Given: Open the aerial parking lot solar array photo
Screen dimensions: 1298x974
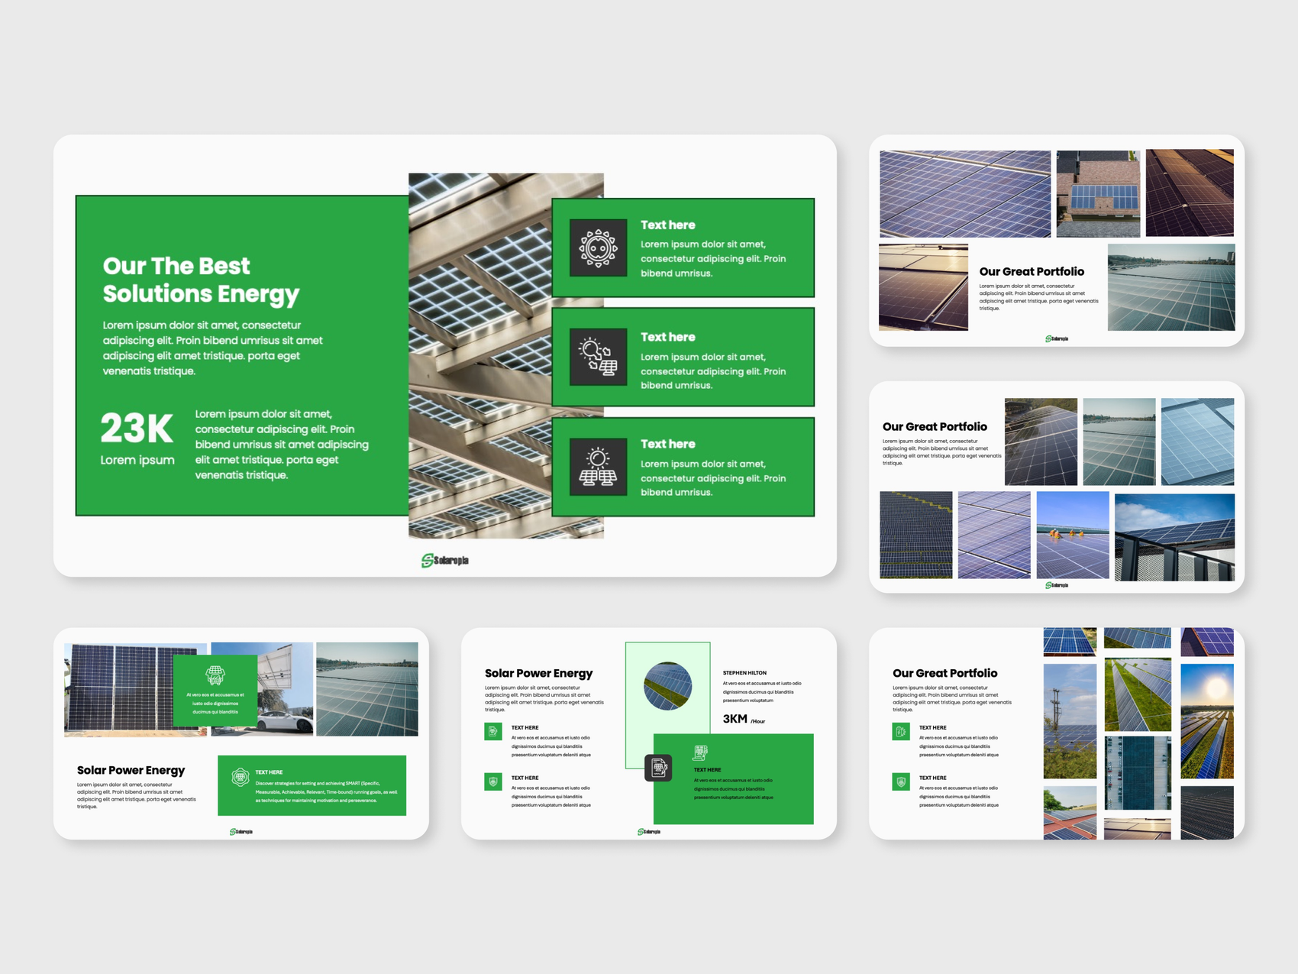Looking at the screenshot, I should (1138, 773).
